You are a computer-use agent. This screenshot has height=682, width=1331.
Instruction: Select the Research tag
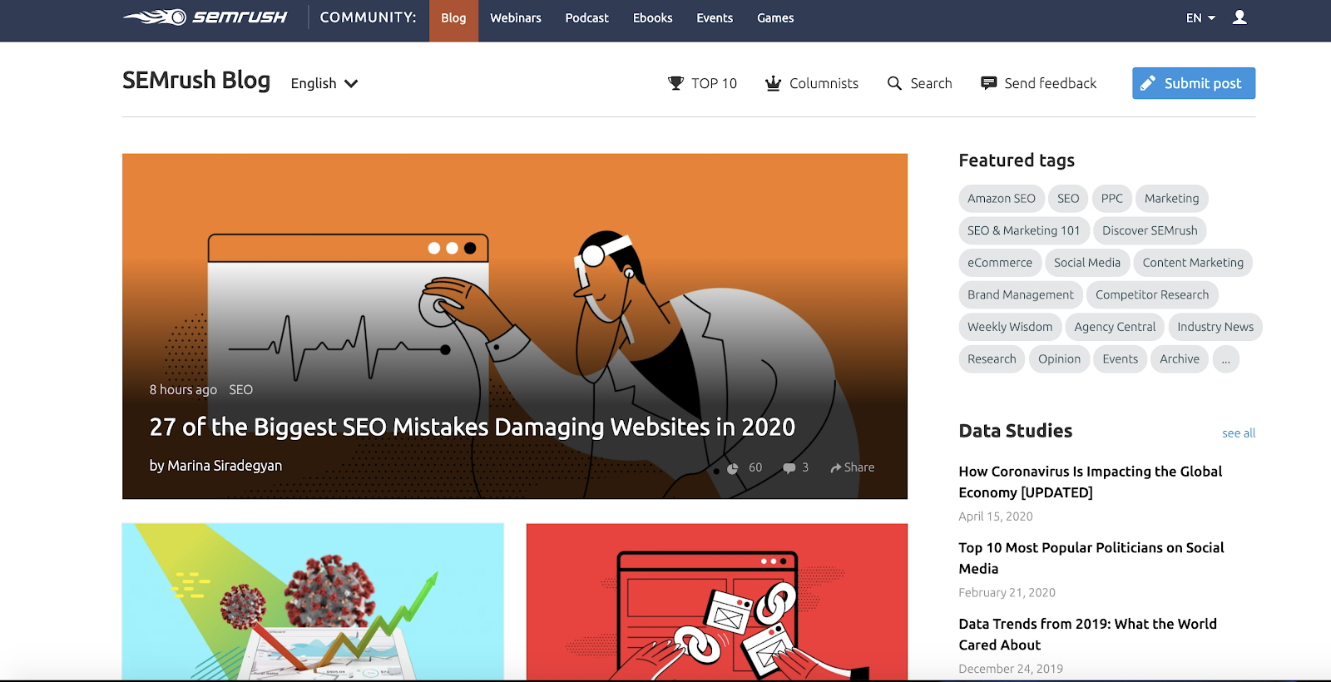992,359
